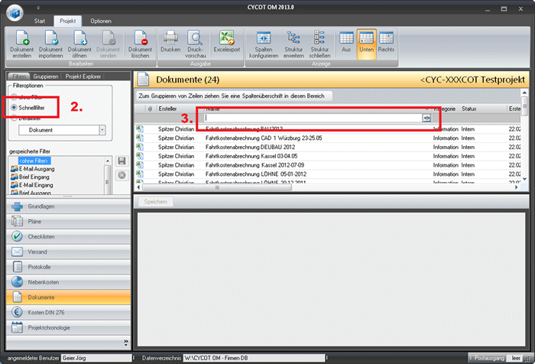Open Spalten konfigurieren
The image size is (535, 364).
(264, 44)
